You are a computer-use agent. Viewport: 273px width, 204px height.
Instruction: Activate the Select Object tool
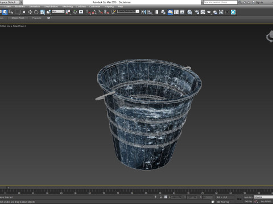(5, 12)
